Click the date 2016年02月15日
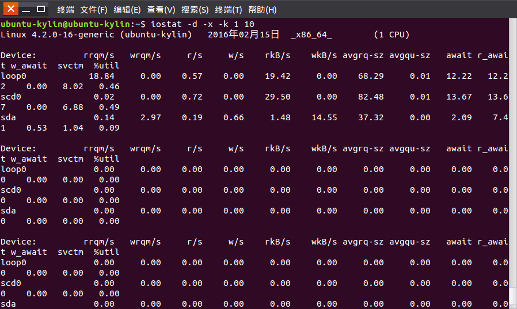 (244, 35)
